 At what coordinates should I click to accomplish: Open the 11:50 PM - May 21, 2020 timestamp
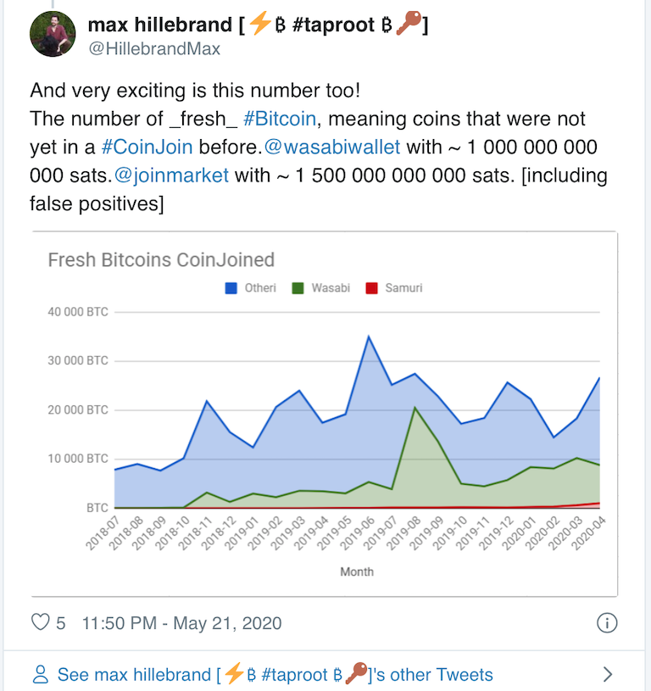tap(181, 623)
